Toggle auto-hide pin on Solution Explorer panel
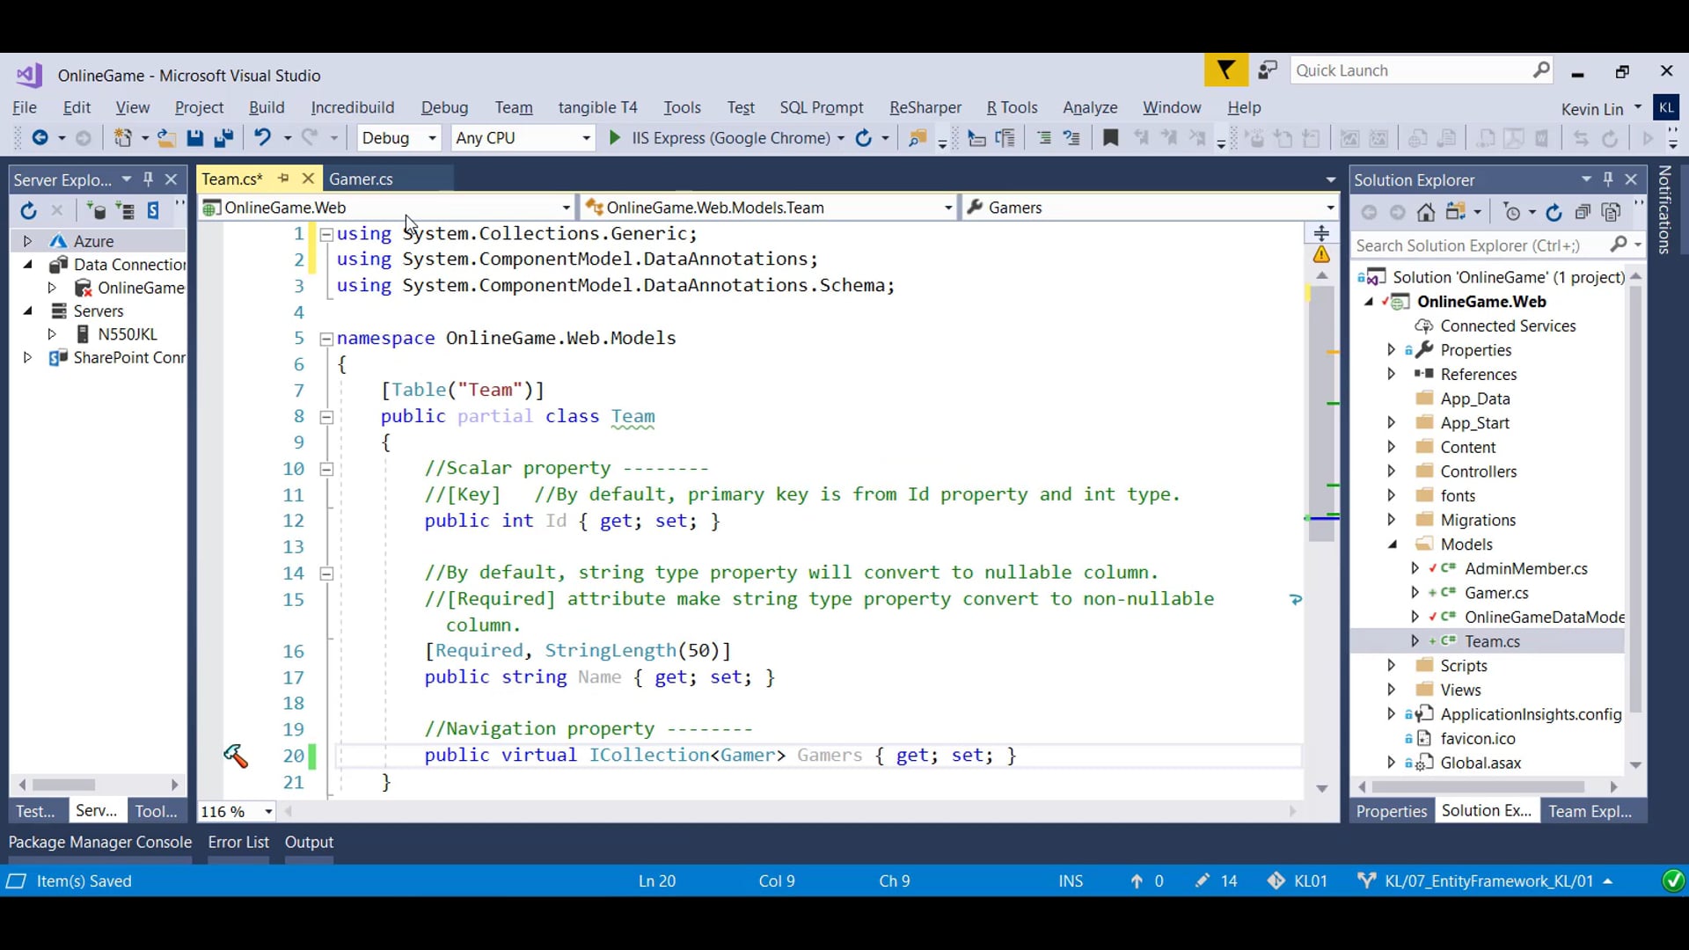The width and height of the screenshot is (1689, 950). tap(1608, 179)
